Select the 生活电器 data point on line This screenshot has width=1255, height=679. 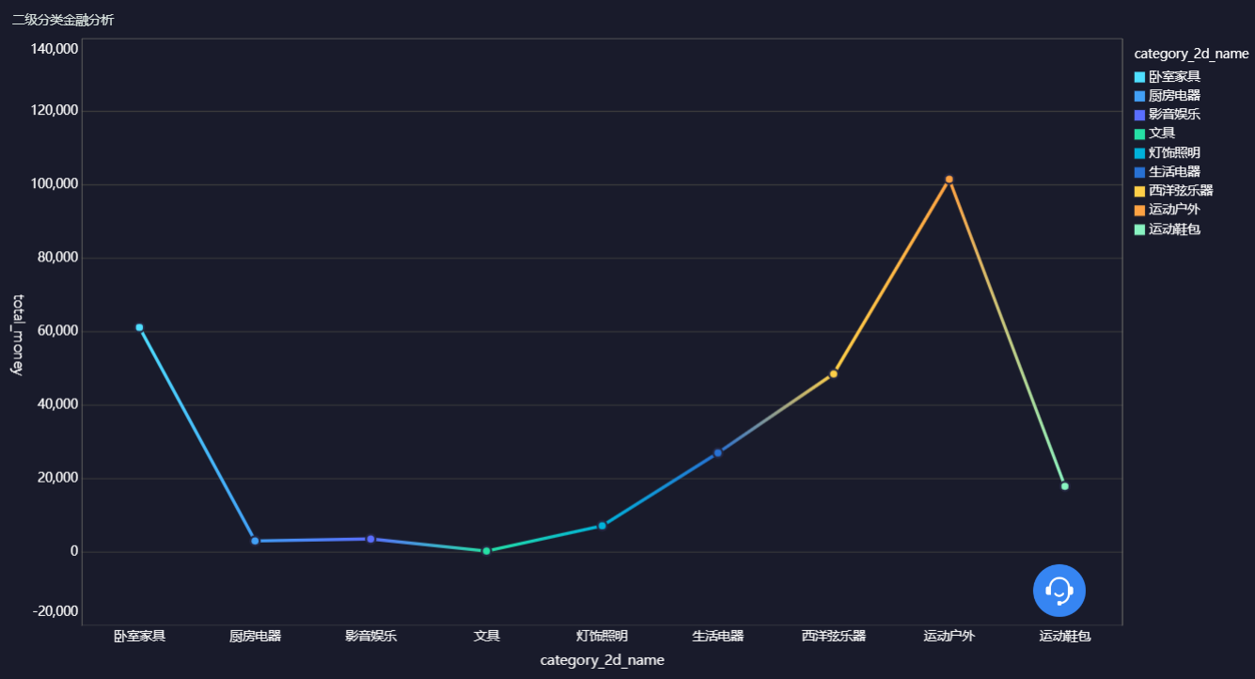pyautogui.click(x=717, y=453)
